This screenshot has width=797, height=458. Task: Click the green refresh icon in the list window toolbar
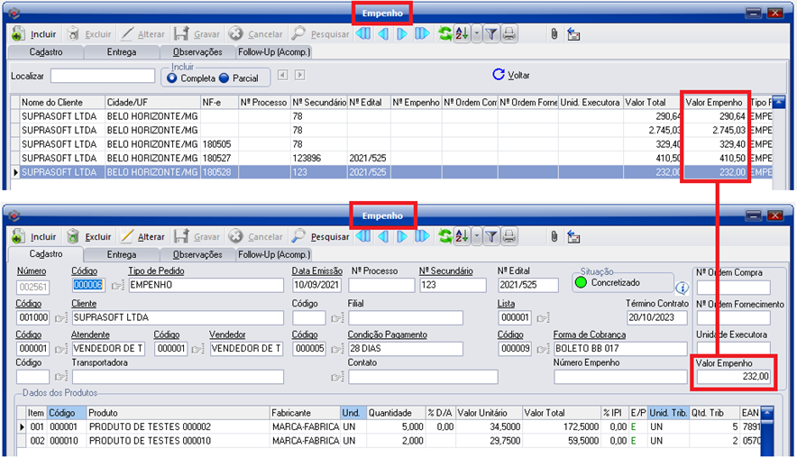[x=444, y=34]
